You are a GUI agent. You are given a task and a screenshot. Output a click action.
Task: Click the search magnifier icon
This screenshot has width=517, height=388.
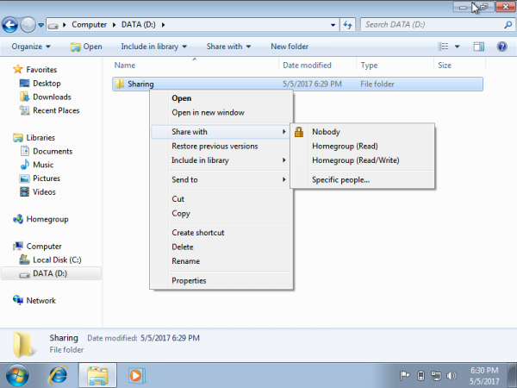coord(508,25)
